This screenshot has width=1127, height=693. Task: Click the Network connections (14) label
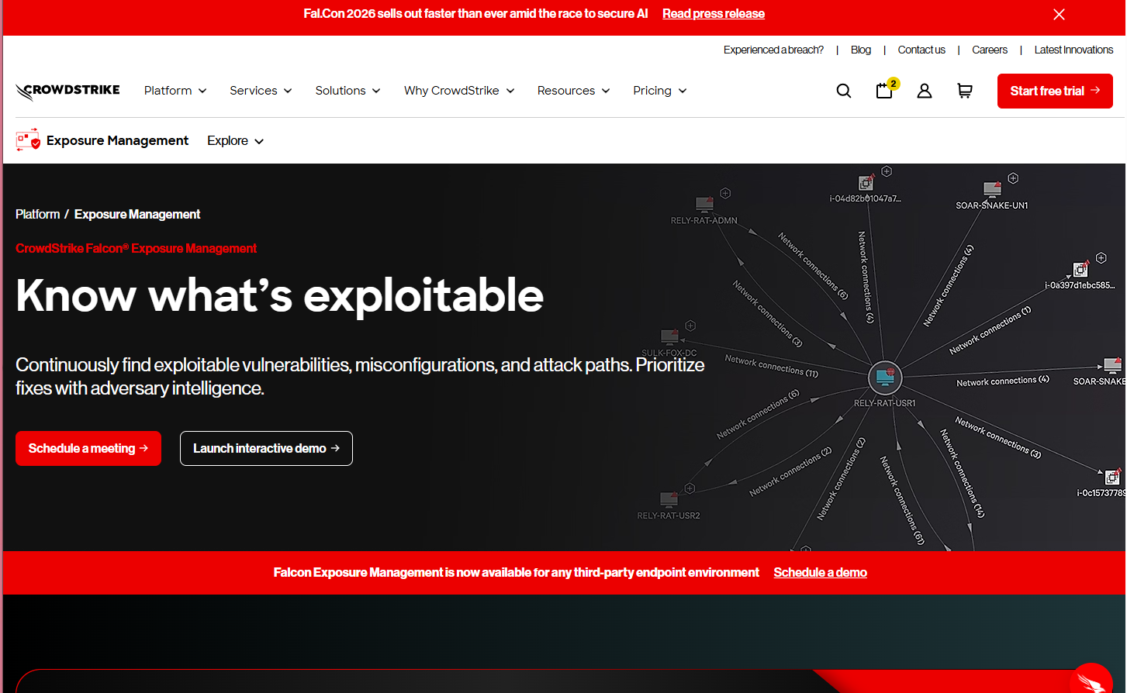(x=962, y=473)
